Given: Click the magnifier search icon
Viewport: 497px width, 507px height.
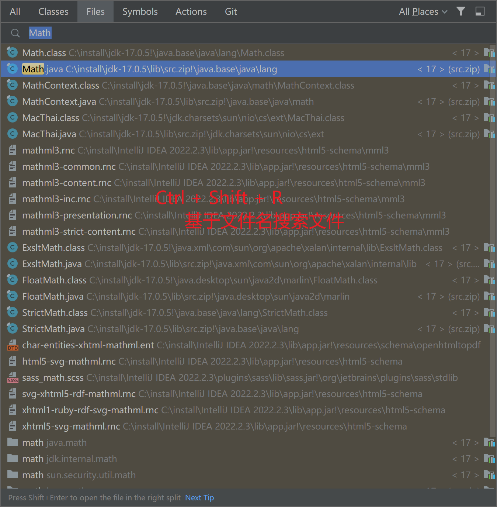Looking at the screenshot, I should coord(15,33).
